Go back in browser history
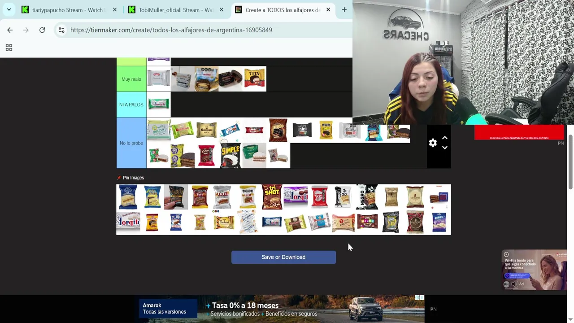Screen dimensions: 574x323 click(10, 30)
